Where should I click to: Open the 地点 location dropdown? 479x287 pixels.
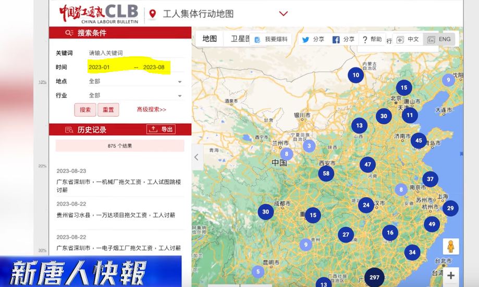134,82
